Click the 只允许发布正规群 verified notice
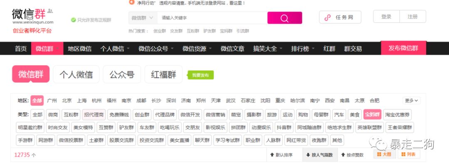The width and height of the screenshot is (449, 164). [x=91, y=20]
